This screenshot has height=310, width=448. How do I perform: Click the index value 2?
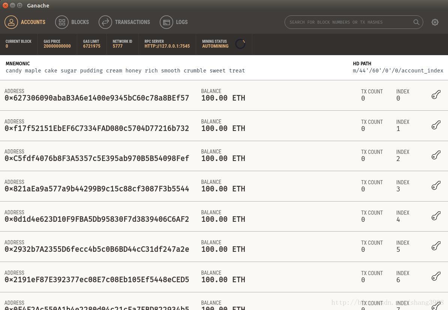point(398,159)
